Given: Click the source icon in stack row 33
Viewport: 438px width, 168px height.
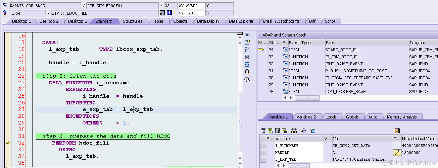Looking at the screenshot, I should (286, 57).
